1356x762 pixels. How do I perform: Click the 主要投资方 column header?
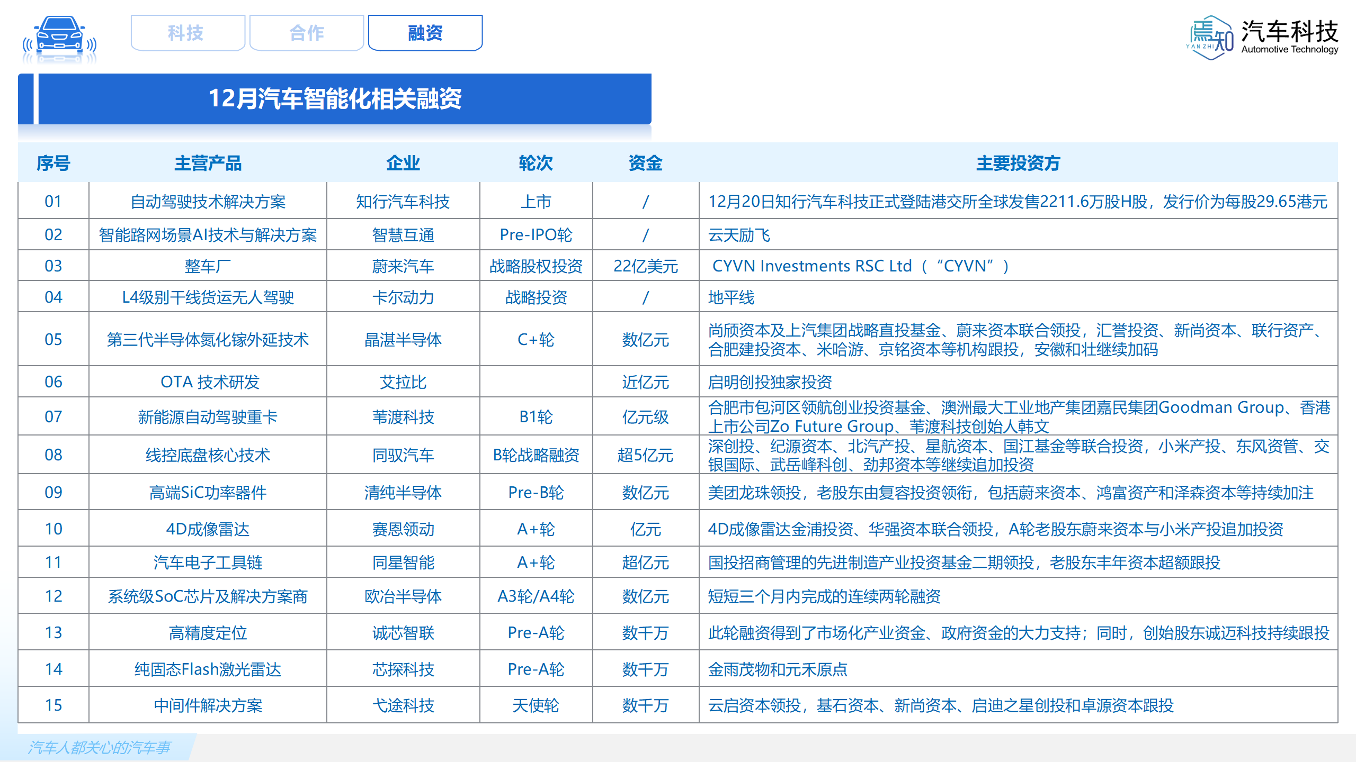click(x=1018, y=163)
